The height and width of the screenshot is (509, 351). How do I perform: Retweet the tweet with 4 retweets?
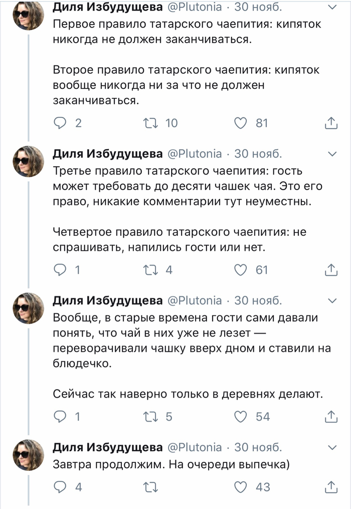coord(150,270)
